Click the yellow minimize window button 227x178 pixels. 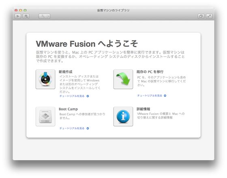click(21, 10)
